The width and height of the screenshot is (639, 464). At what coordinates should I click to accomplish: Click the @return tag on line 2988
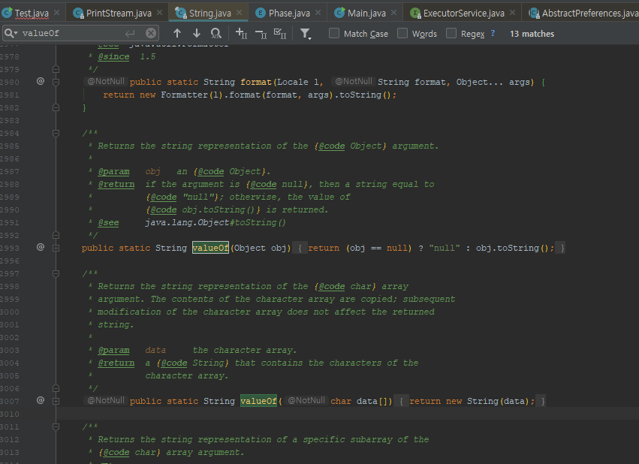click(116, 184)
